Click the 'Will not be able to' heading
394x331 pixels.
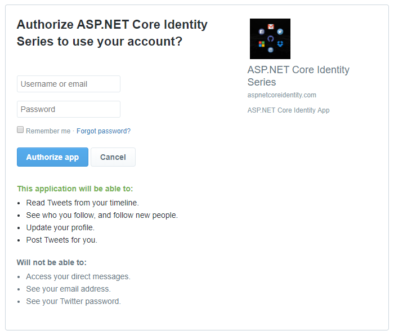(51, 262)
